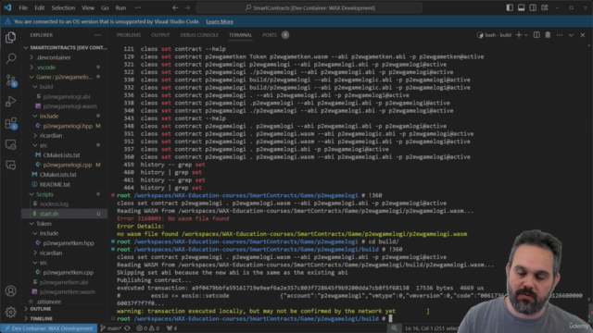Screen dimensions: 593x333
Task: Toggle the secondary side bar layout icon
Action: [x=533, y=7]
